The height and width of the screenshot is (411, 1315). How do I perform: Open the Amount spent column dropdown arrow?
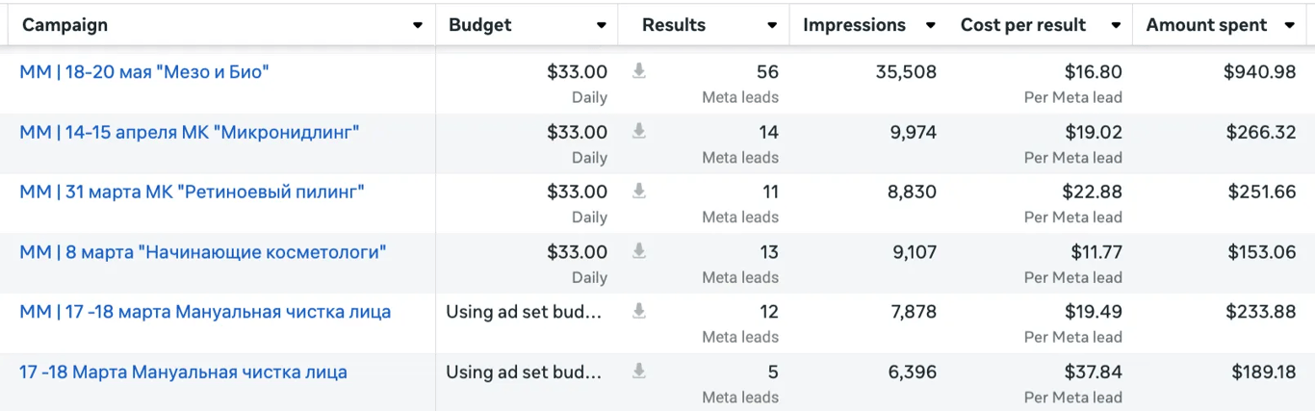[x=1290, y=26]
